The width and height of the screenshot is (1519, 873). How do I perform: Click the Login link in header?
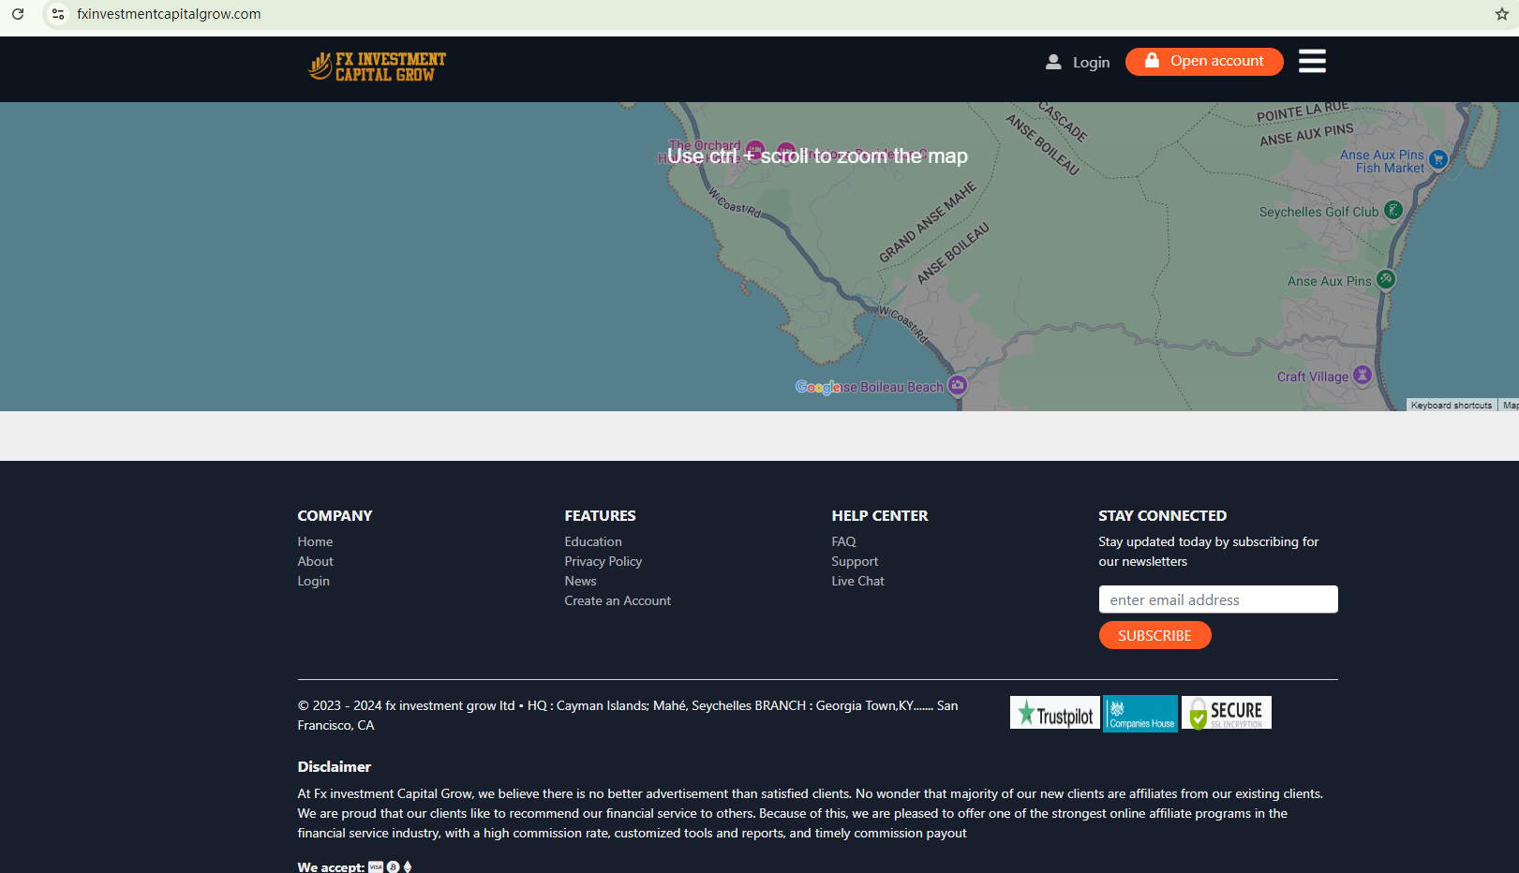pyautogui.click(x=1079, y=62)
